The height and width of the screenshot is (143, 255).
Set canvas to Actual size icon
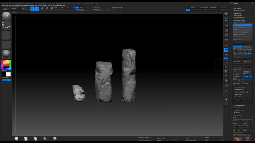pos(226,31)
